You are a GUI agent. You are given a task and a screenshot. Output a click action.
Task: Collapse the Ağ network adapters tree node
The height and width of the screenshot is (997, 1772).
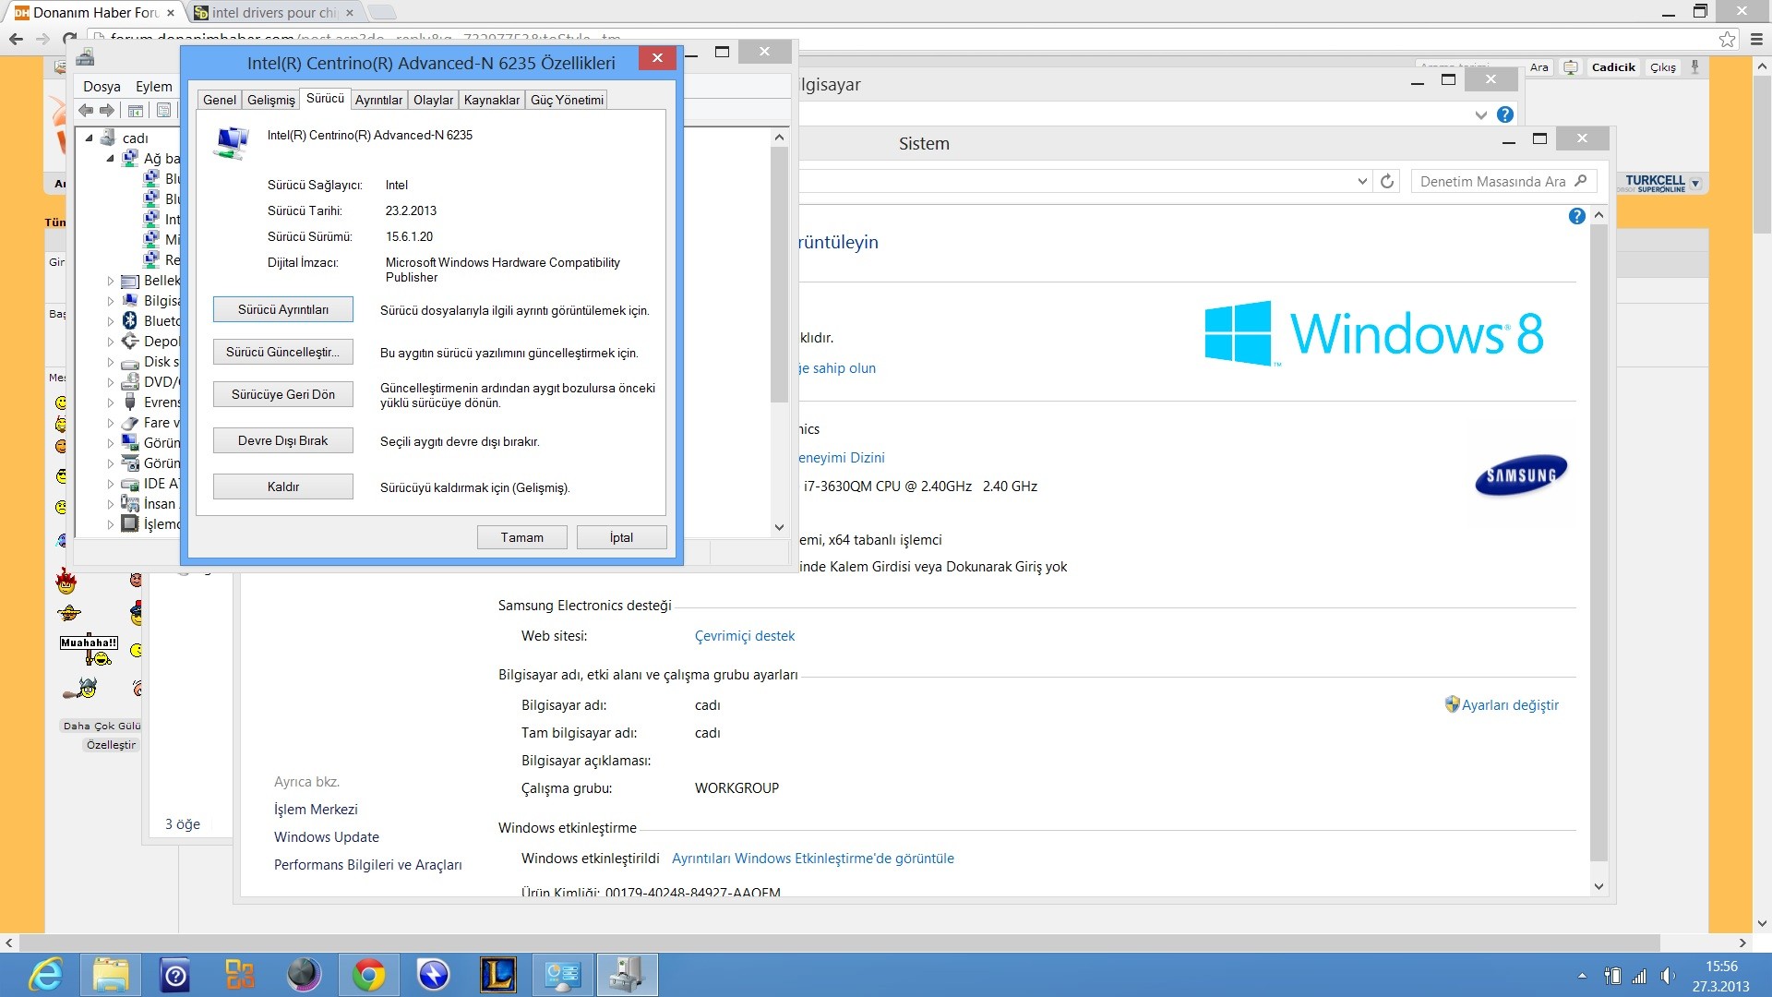110,159
